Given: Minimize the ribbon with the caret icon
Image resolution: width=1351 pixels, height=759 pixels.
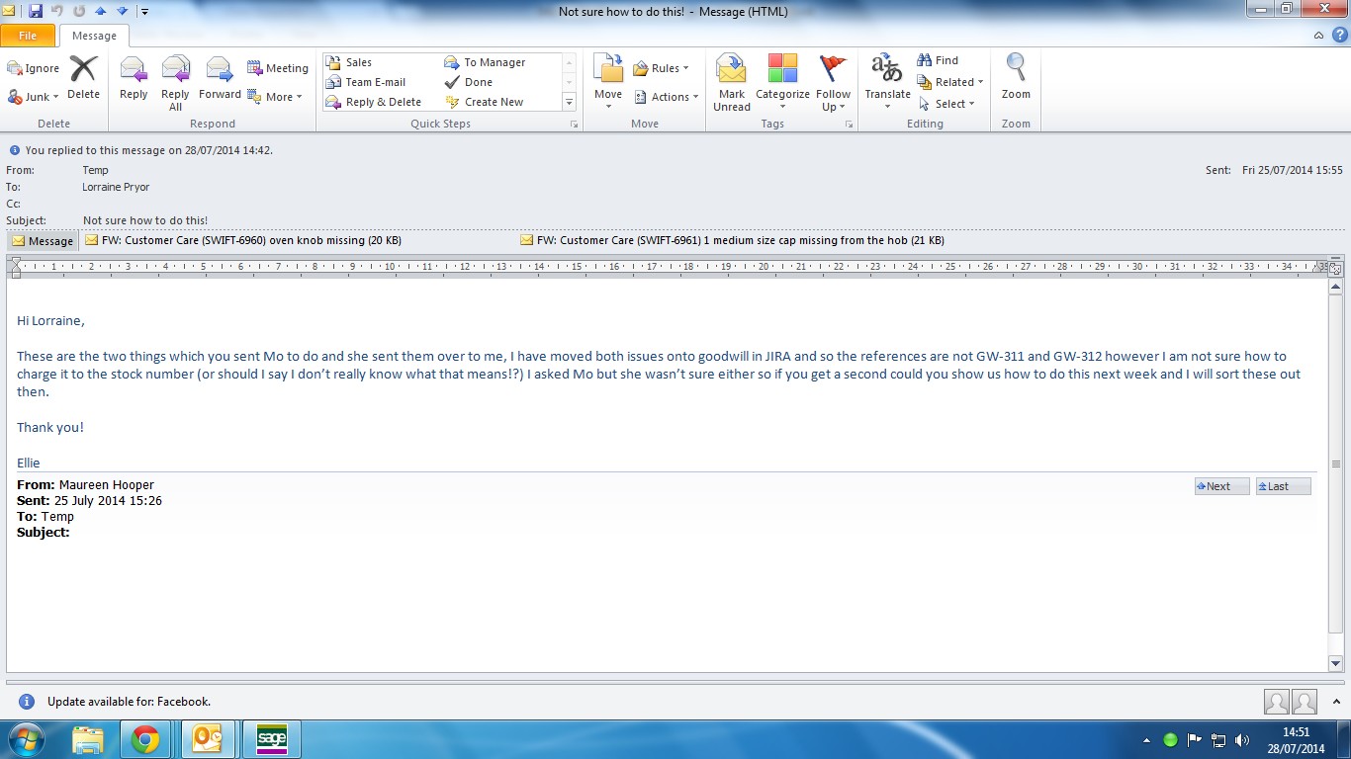Looking at the screenshot, I should point(1318,36).
